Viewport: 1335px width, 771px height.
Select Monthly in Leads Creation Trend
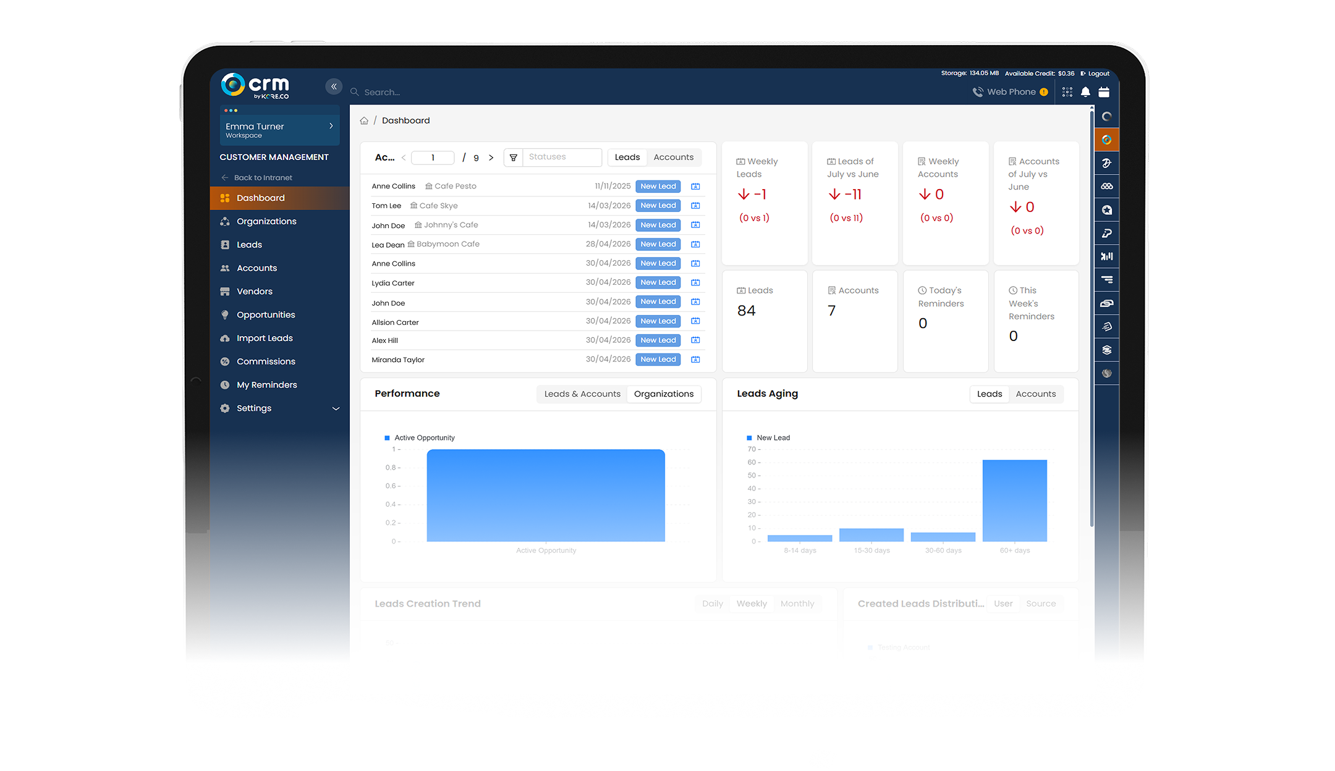point(797,604)
